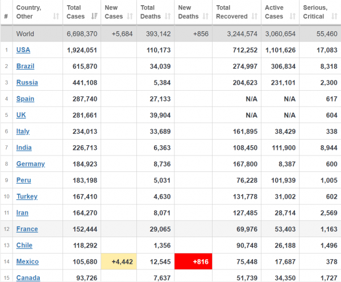Open the France country link
The height and width of the screenshot is (282, 341).
coord(27,229)
